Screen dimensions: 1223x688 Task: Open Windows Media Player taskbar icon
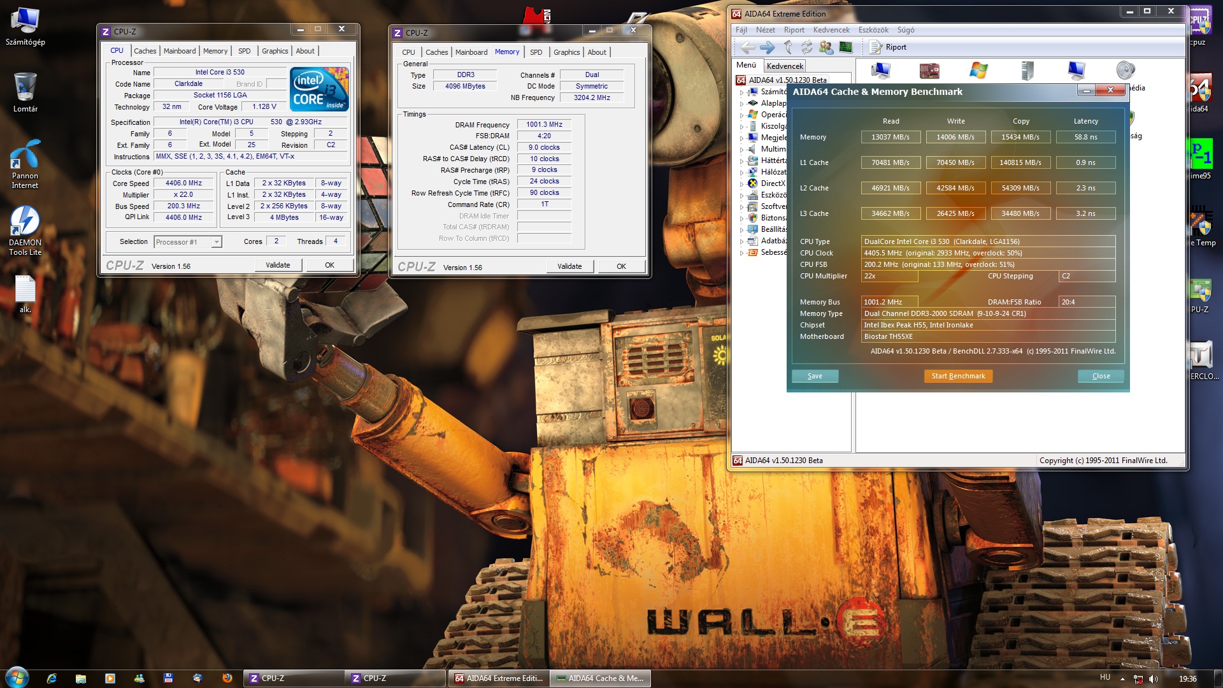point(110,678)
